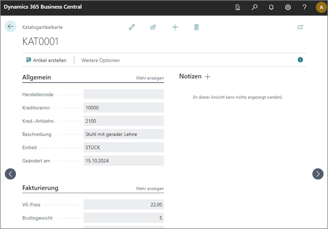328x229 pixels.
Task: Click the empty notes message text
Action: tap(238, 97)
